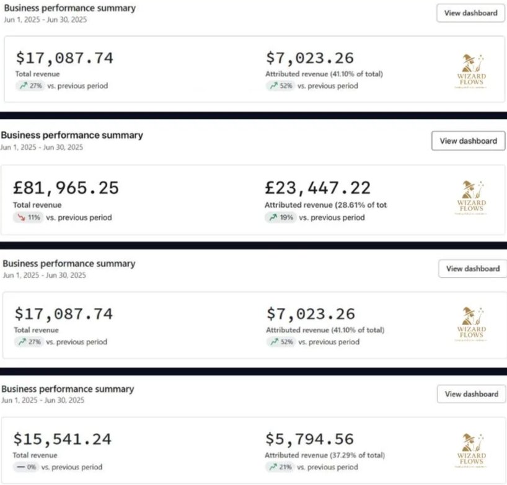Select the $5,794.56 attributed revenue figure
The height and width of the screenshot is (485, 507).
click(x=309, y=439)
